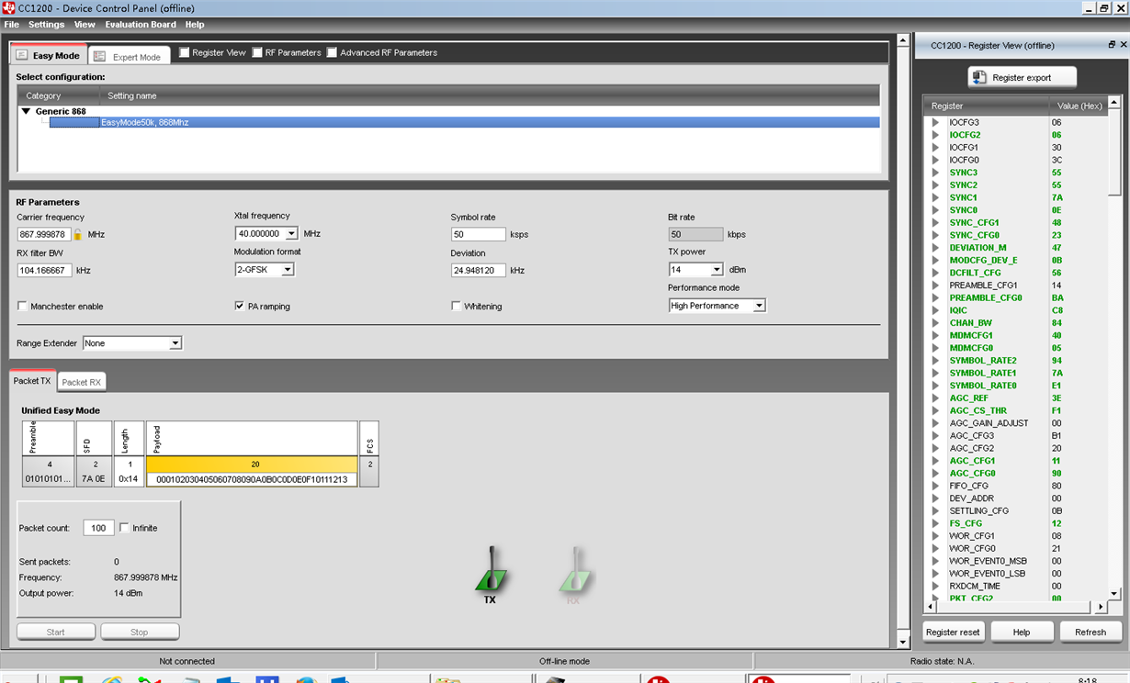Enable the Whitening checkbox

(456, 307)
